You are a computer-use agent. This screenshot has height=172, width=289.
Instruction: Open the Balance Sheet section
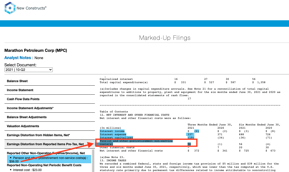pyautogui.click(x=49, y=81)
